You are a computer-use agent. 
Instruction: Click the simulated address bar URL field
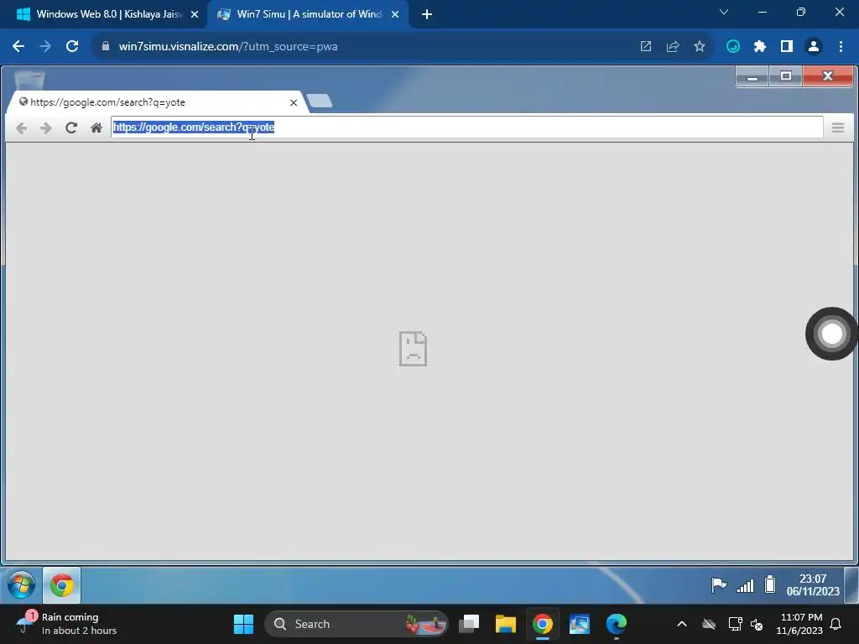coord(466,127)
